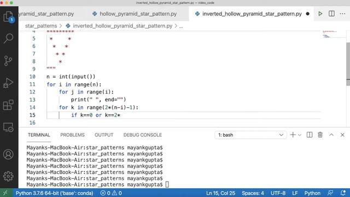
Task: Change indentation via Spaces: 4
Action: pyautogui.click(x=253, y=193)
